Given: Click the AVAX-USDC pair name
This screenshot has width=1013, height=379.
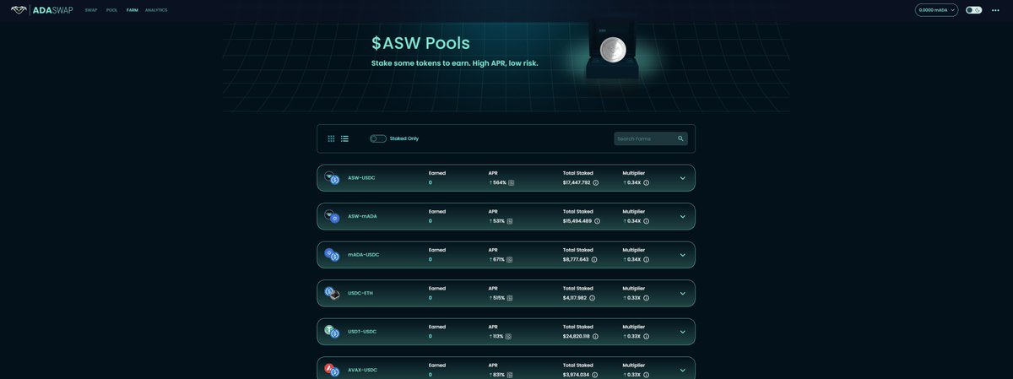Looking at the screenshot, I should click(x=362, y=370).
